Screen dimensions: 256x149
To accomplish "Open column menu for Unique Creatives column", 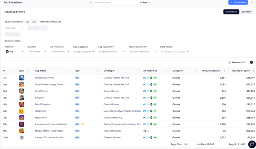I will point(224,70).
